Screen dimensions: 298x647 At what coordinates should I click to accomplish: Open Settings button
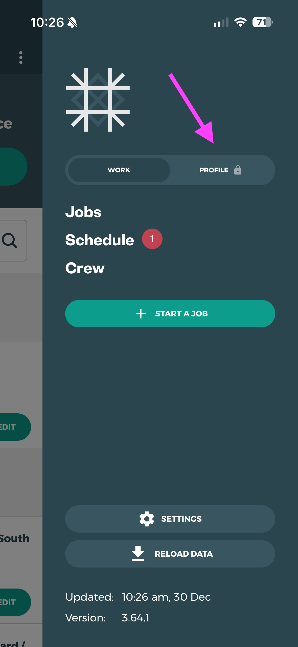point(170,519)
